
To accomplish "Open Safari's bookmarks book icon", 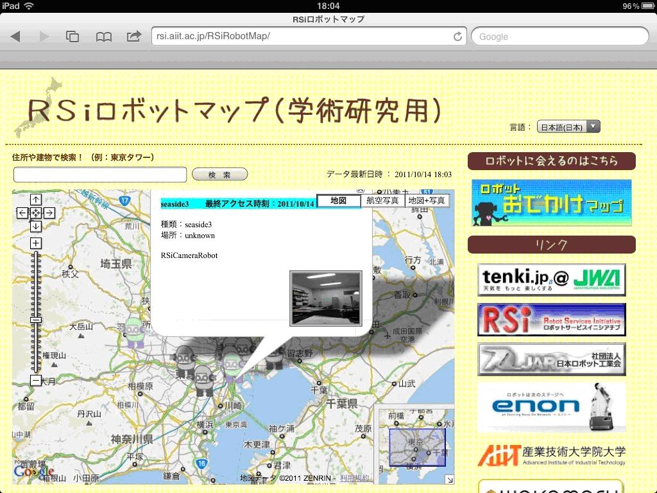I will click(103, 37).
